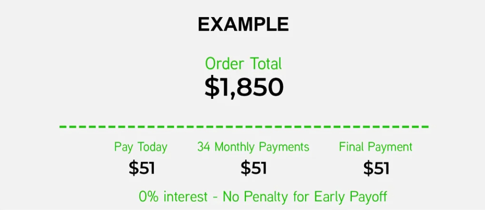Click the word Today in Pay Today
The image size is (485, 210).
click(x=152, y=147)
